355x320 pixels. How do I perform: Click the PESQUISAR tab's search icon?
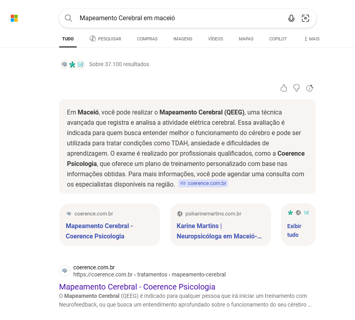click(93, 38)
